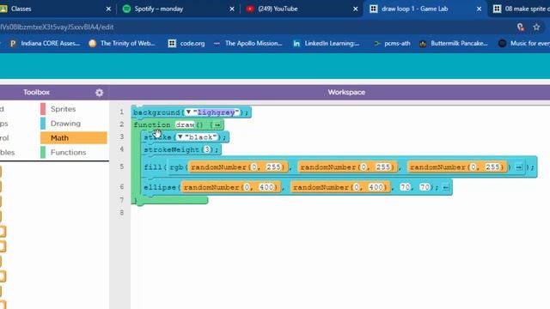Image resolution: width=550 pixels, height=309 pixels.
Task: Open the Buttermilk Pancake bookmark
Action: pos(454,44)
